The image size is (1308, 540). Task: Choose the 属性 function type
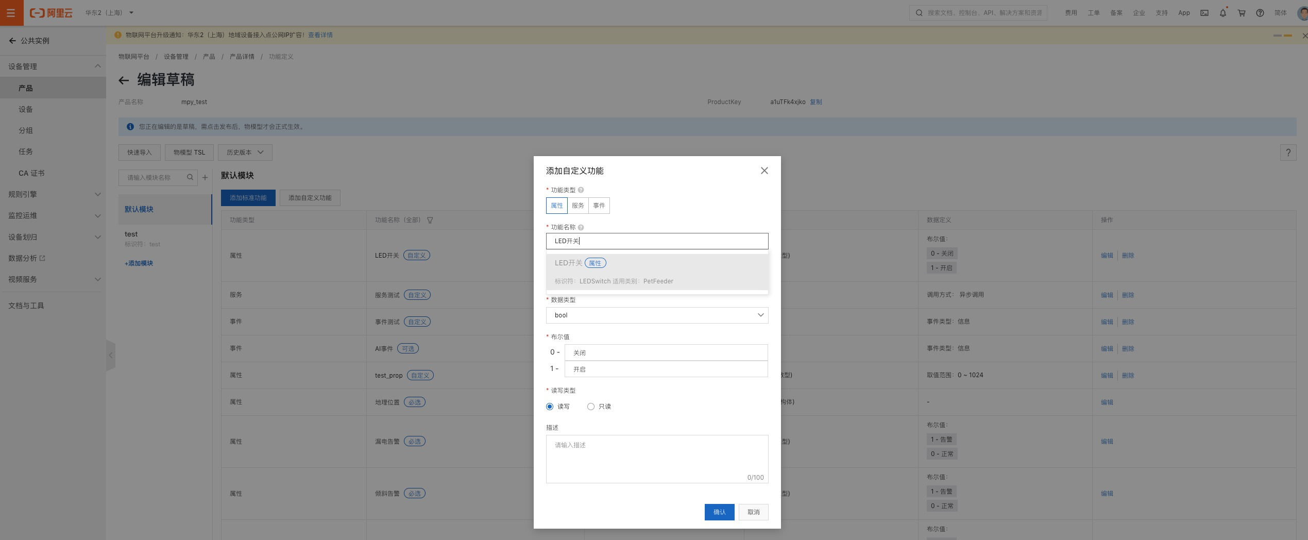click(557, 206)
